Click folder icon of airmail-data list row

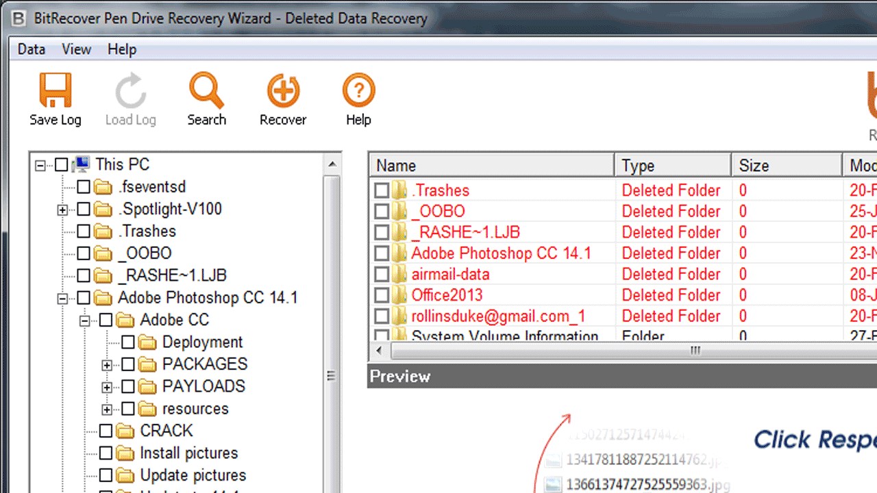point(400,275)
